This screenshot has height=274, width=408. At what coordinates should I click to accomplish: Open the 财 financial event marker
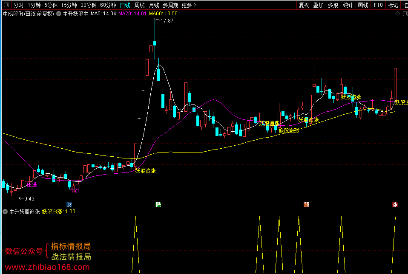pyautogui.click(x=69, y=204)
